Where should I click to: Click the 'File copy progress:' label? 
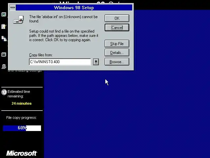point(21,118)
